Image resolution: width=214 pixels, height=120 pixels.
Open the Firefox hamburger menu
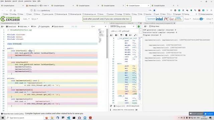[211, 10]
